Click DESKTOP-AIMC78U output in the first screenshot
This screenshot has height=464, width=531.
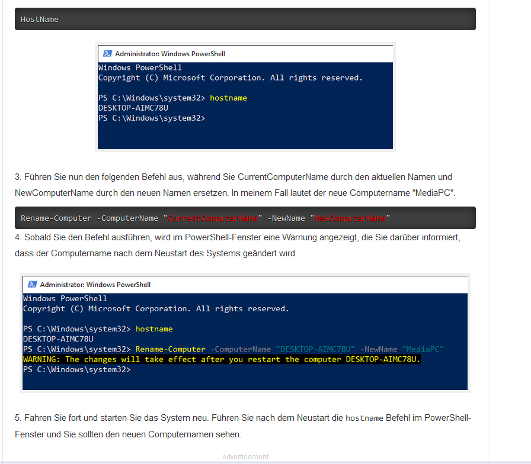133,108
